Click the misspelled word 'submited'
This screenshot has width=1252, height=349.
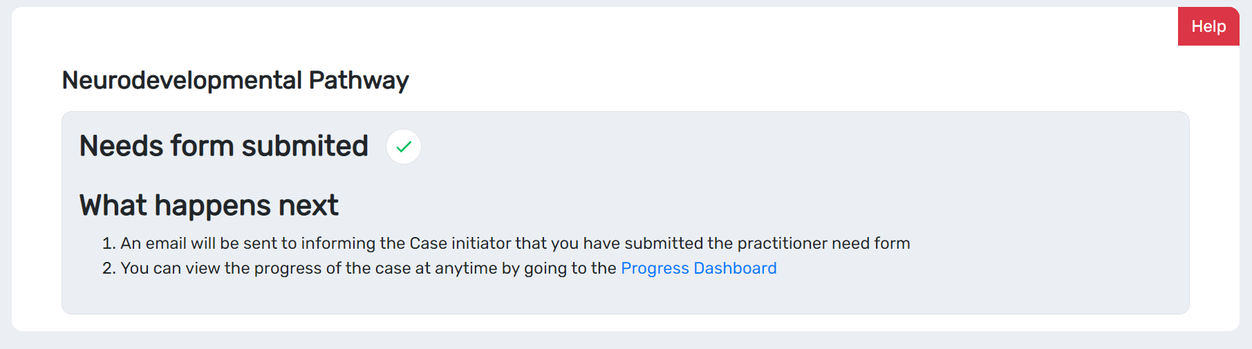(x=304, y=147)
